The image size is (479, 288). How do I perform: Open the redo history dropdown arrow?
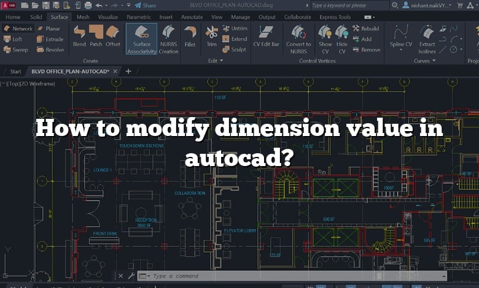click(122, 6)
